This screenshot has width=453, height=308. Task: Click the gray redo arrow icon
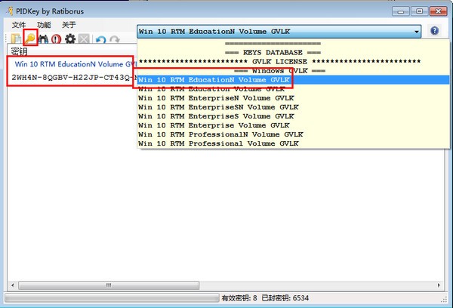(115, 39)
